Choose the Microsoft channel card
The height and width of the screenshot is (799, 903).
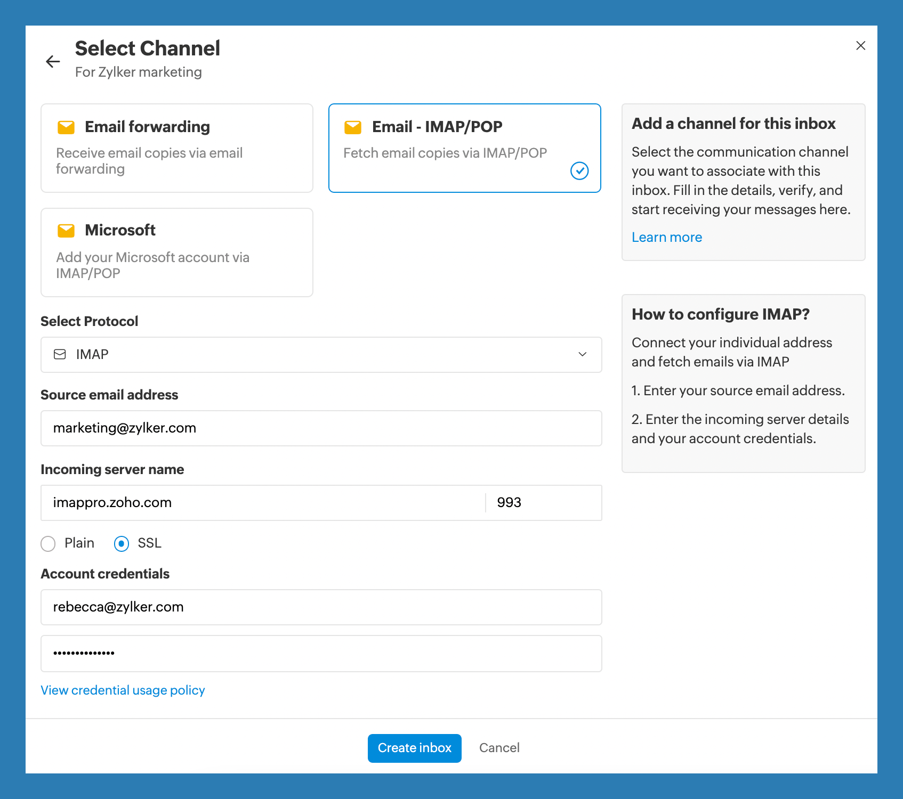pyautogui.click(x=176, y=252)
